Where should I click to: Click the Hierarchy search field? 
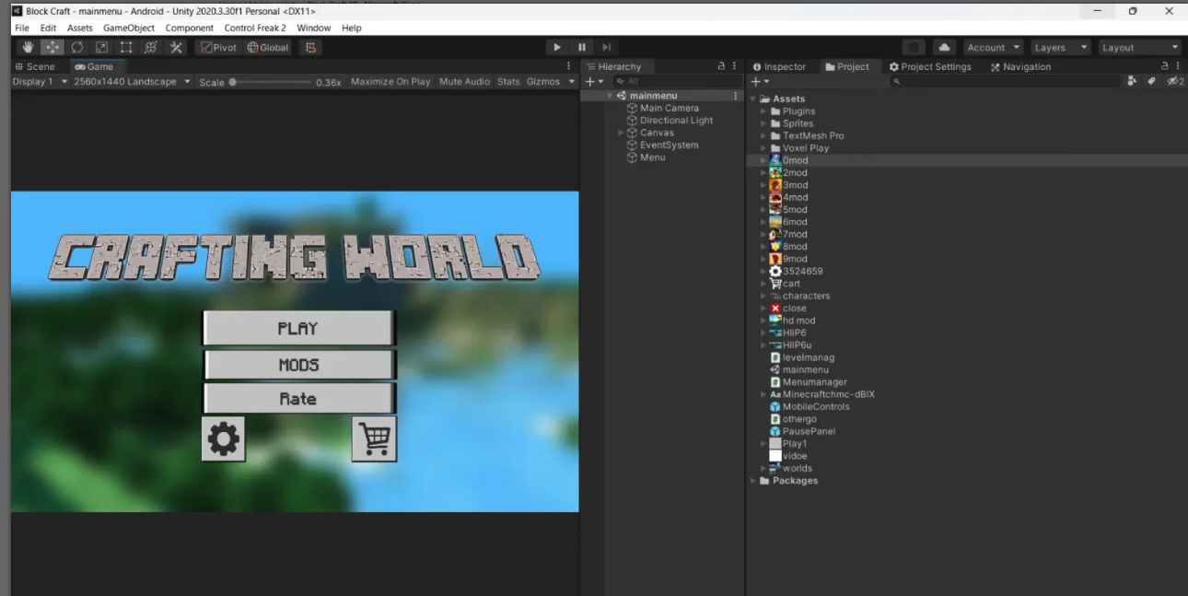pyautogui.click(x=677, y=82)
